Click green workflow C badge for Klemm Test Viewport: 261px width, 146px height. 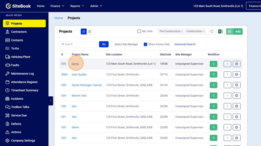click(x=213, y=96)
